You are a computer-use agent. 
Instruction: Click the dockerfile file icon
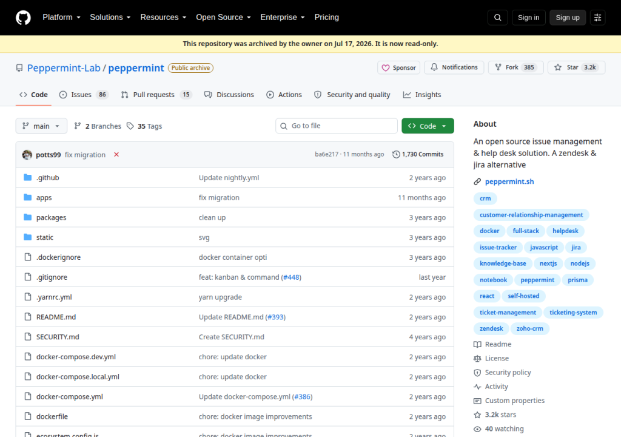(x=28, y=416)
